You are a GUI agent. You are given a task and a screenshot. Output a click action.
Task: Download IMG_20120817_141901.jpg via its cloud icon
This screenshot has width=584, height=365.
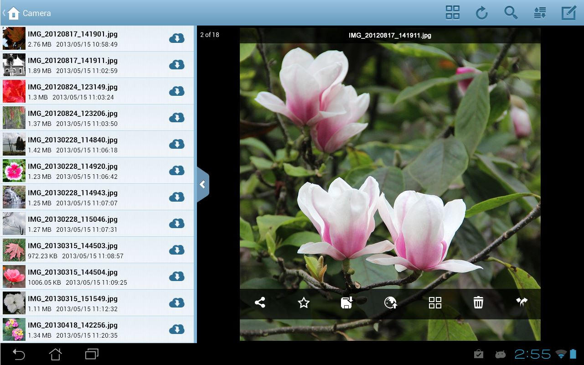pyautogui.click(x=176, y=38)
